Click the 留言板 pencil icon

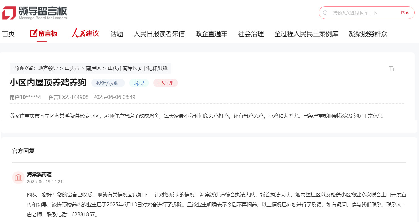[33, 33]
